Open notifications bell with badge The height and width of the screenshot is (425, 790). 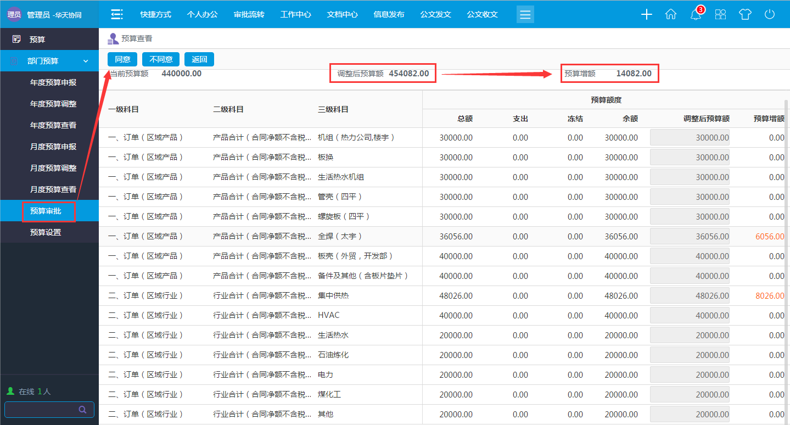696,15
